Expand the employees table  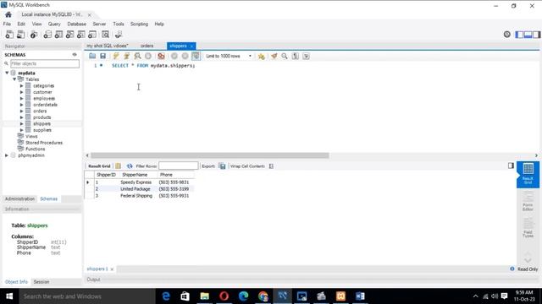coord(21,98)
